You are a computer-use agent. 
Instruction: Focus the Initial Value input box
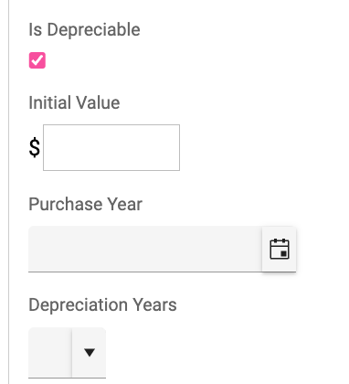tap(111, 147)
